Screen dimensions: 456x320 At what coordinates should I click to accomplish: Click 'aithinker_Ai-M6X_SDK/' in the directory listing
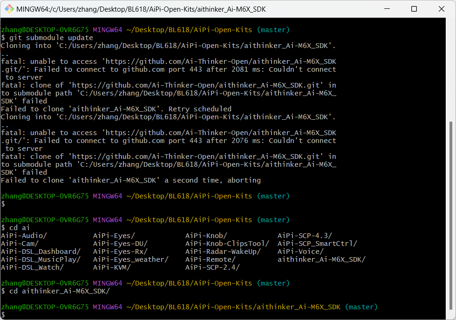click(x=321, y=259)
